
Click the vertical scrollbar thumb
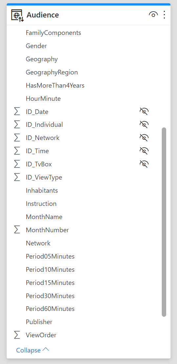click(164, 222)
